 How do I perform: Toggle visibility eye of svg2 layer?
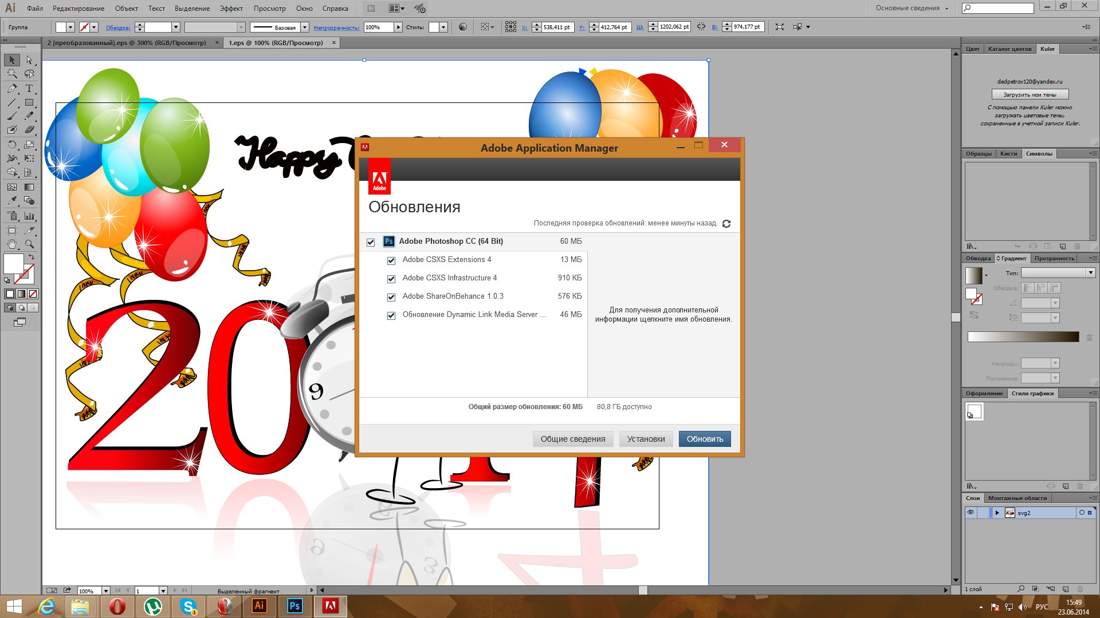[x=971, y=513]
